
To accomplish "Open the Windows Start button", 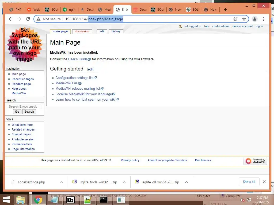I will tap(6, 200).
